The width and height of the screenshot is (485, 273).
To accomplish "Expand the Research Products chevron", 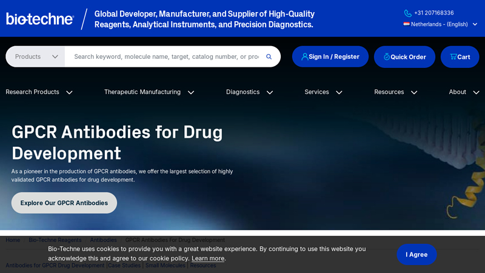I will click(69, 92).
